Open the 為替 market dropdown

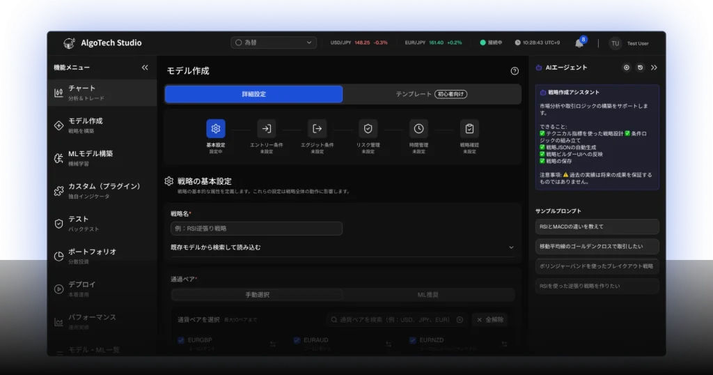[274, 43]
